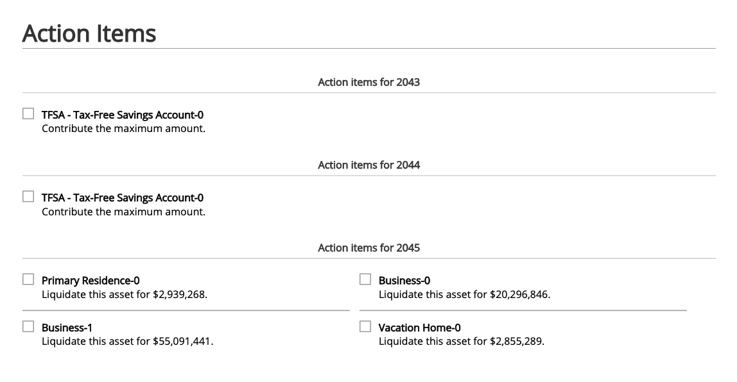Check the 2044 TFSA contribution checkbox
The height and width of the screenshot is (382, 737).
(28, 196)
